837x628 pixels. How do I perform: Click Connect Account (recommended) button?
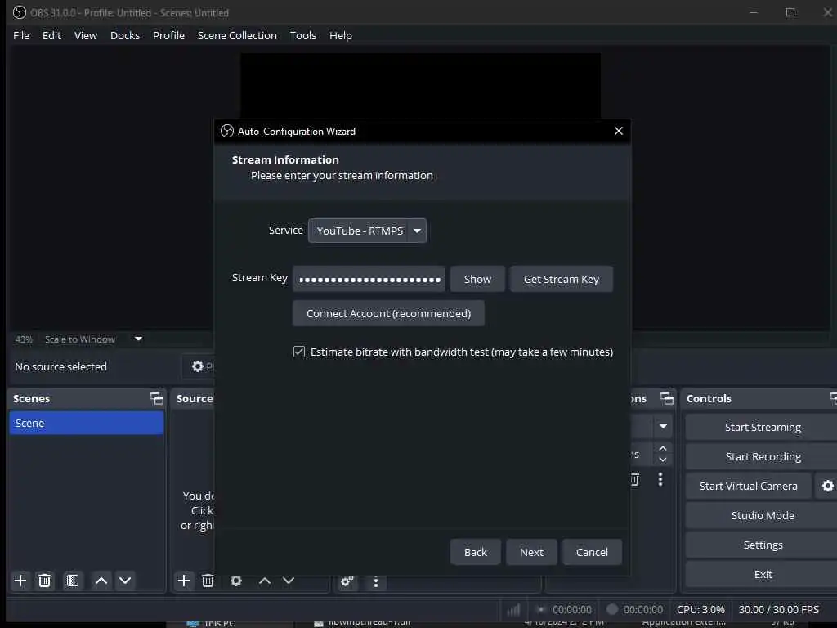(388, 313)
